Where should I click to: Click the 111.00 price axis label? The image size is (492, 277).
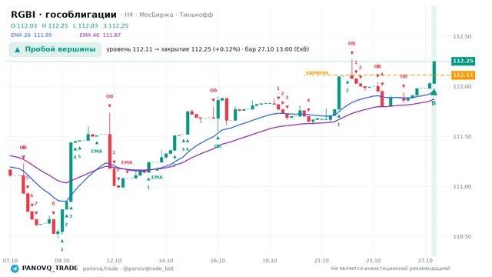[x=462, y=186]
